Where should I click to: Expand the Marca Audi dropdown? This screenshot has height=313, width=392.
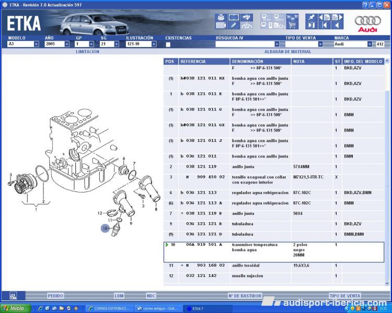coord(370,44)
